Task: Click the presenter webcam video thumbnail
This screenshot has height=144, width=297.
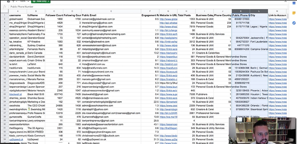Action: 262,131
